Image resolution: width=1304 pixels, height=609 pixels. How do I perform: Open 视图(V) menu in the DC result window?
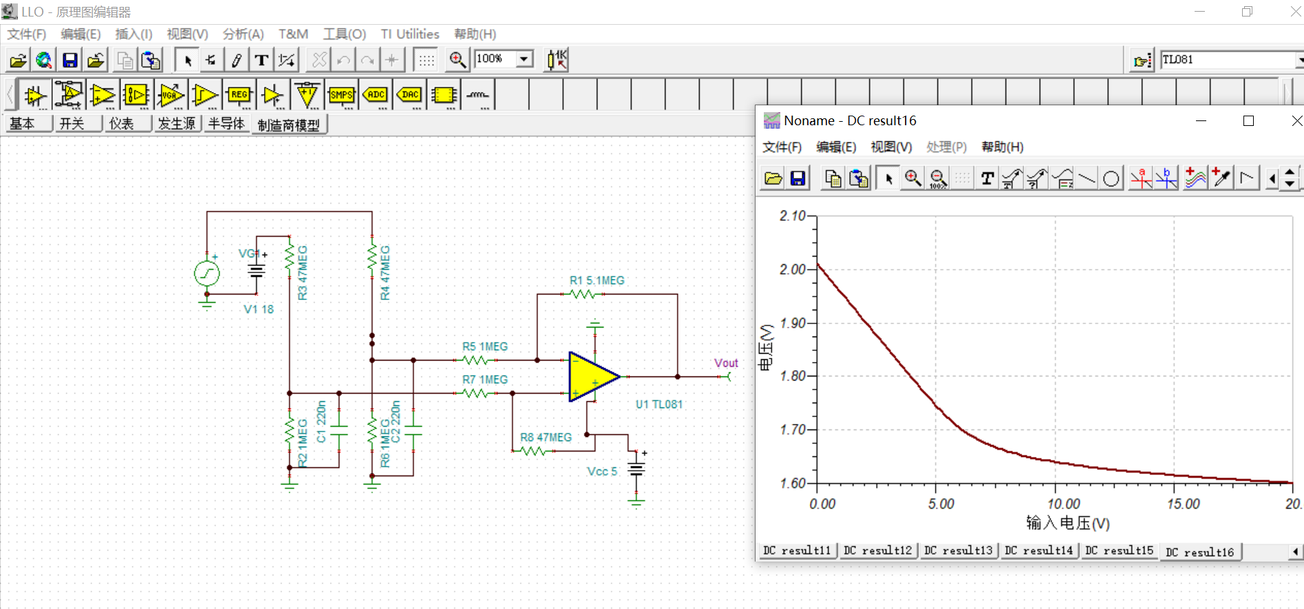[x=891, y=147]
